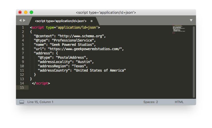Close window with red button
The width and height of the screenshot is (212, 128).
20,12
